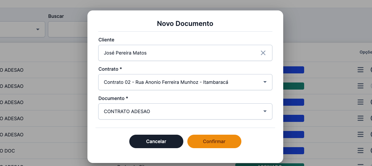Image resolution: width=372 pixels, height=166 pixels.
Task: Click the Opções column header
Action: [x=365, y=52]
